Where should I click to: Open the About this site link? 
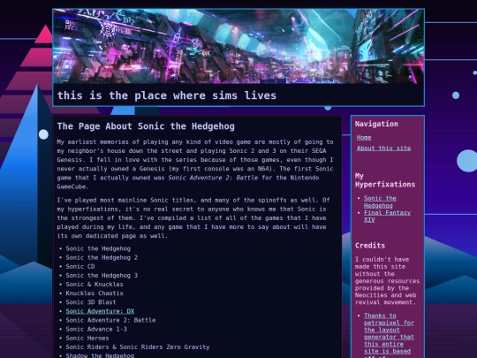383,149
